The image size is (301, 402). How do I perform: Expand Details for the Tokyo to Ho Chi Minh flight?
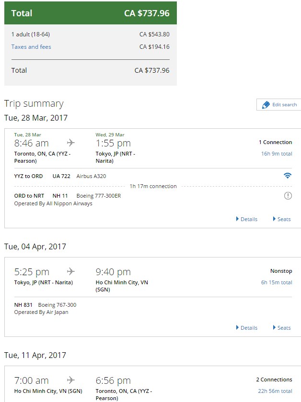[246, 328]
